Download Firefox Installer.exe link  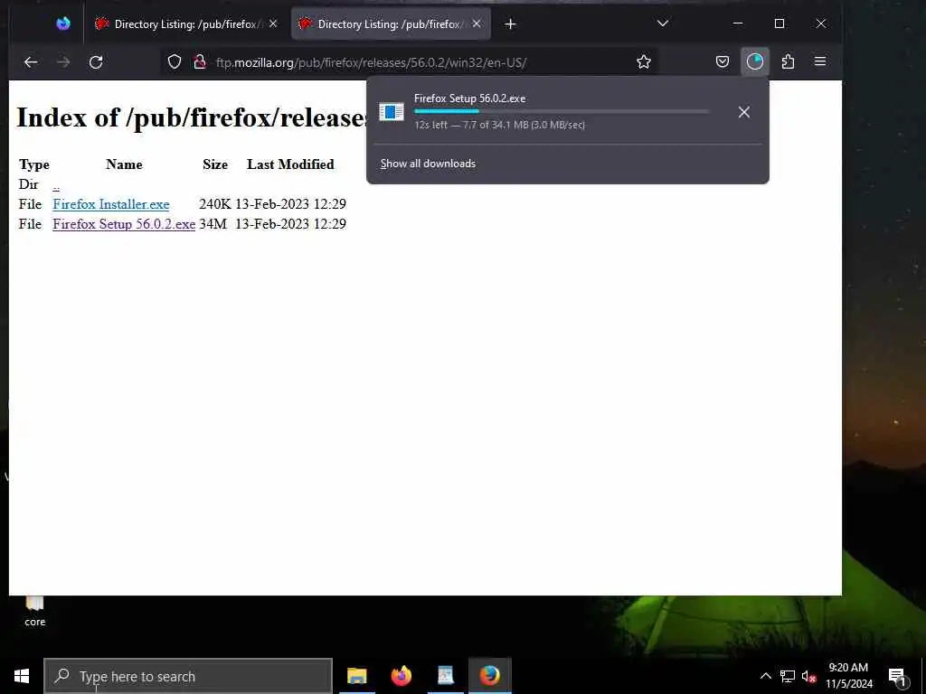pyautogui.click(x=111, y=204)
